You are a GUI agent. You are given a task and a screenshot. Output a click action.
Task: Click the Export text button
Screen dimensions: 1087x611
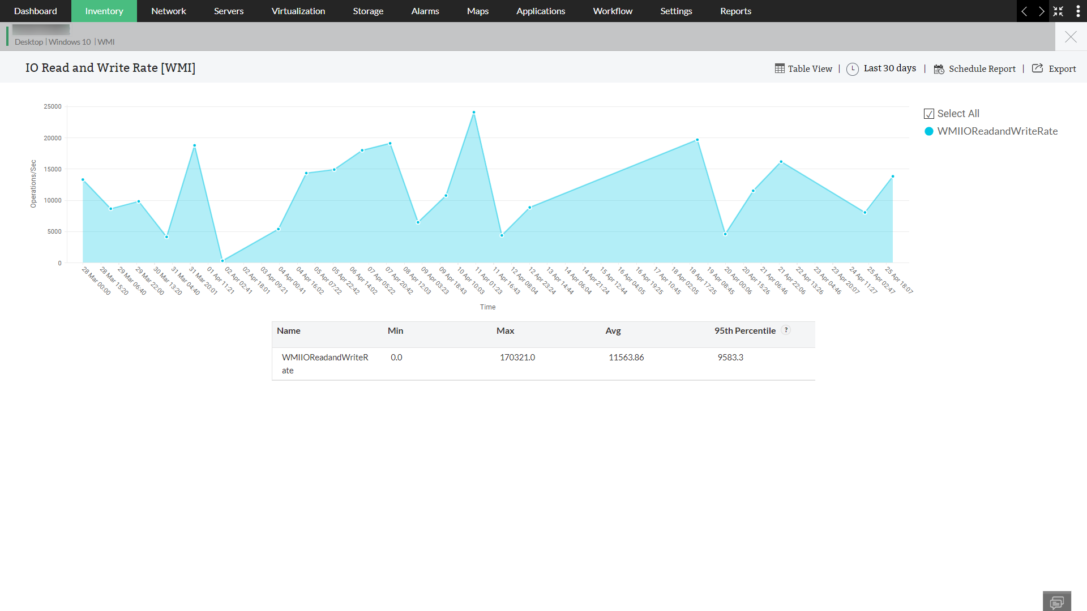coord(1062,69)
